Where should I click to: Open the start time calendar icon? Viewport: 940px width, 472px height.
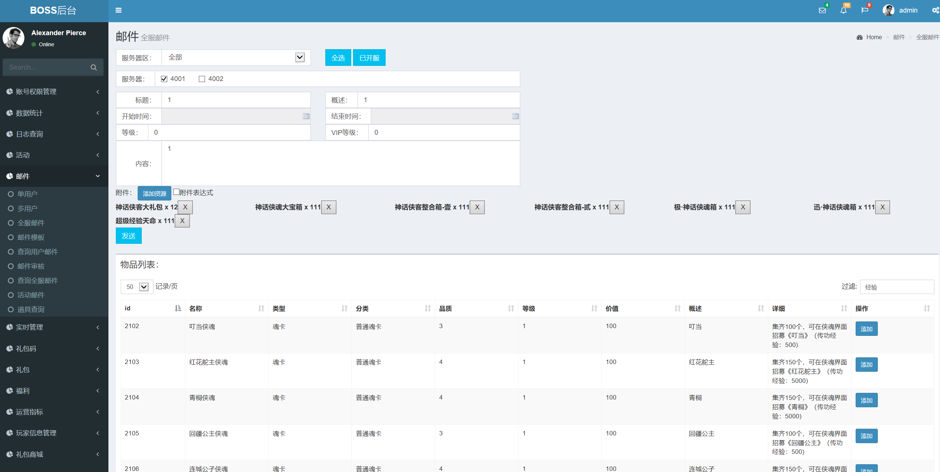tap(306, 116)
